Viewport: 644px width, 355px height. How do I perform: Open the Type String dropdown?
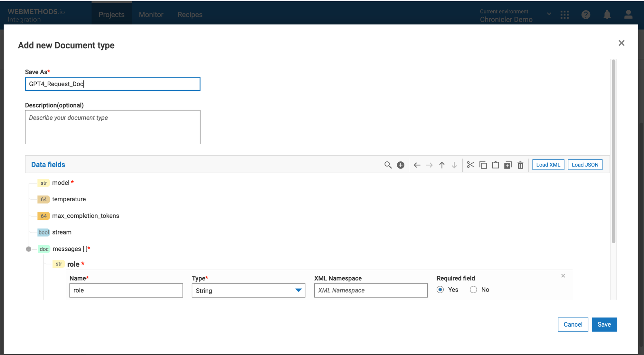click(248, 290)
